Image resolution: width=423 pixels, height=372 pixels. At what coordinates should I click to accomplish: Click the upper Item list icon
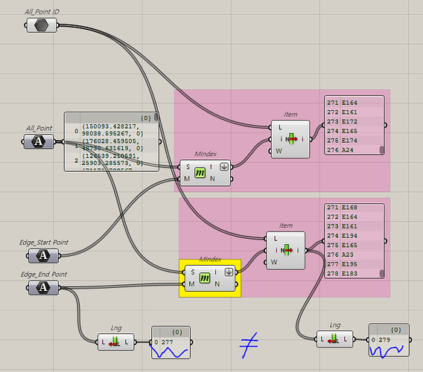292,139
